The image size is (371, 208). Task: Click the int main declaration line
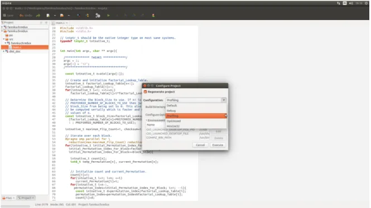pos(89,51)
